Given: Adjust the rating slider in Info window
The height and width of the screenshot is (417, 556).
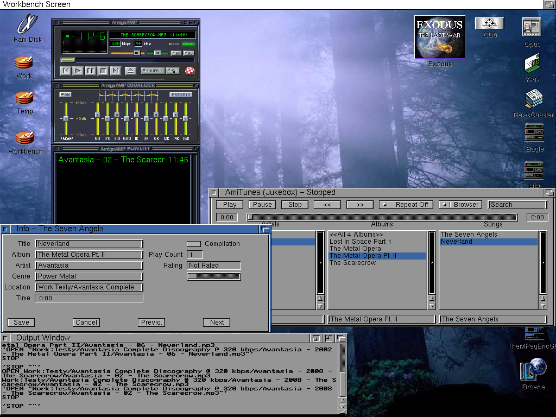Looking at the screenshot, I should coord(214,276).
